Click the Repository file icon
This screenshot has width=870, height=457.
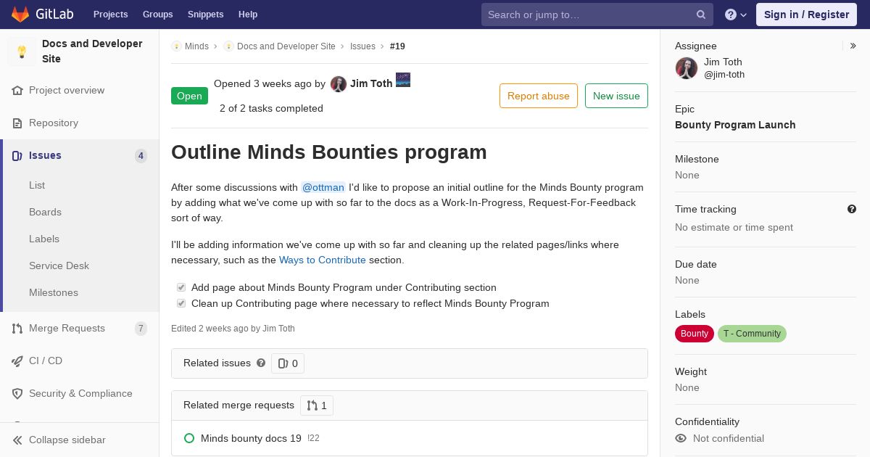pyautogui.click(x=17, y=123)
